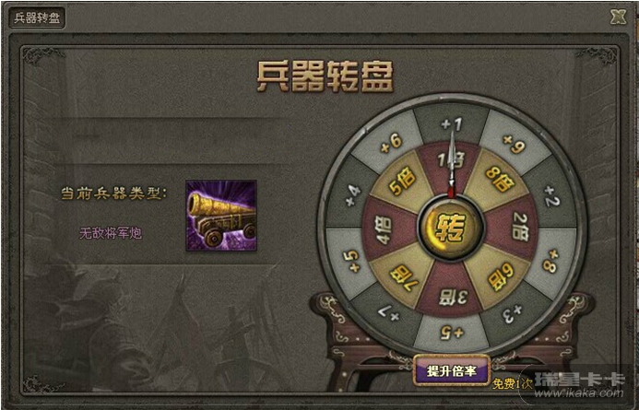Click the +2 outer wheel segment
The image size is (639, 410).
[553, 196]
